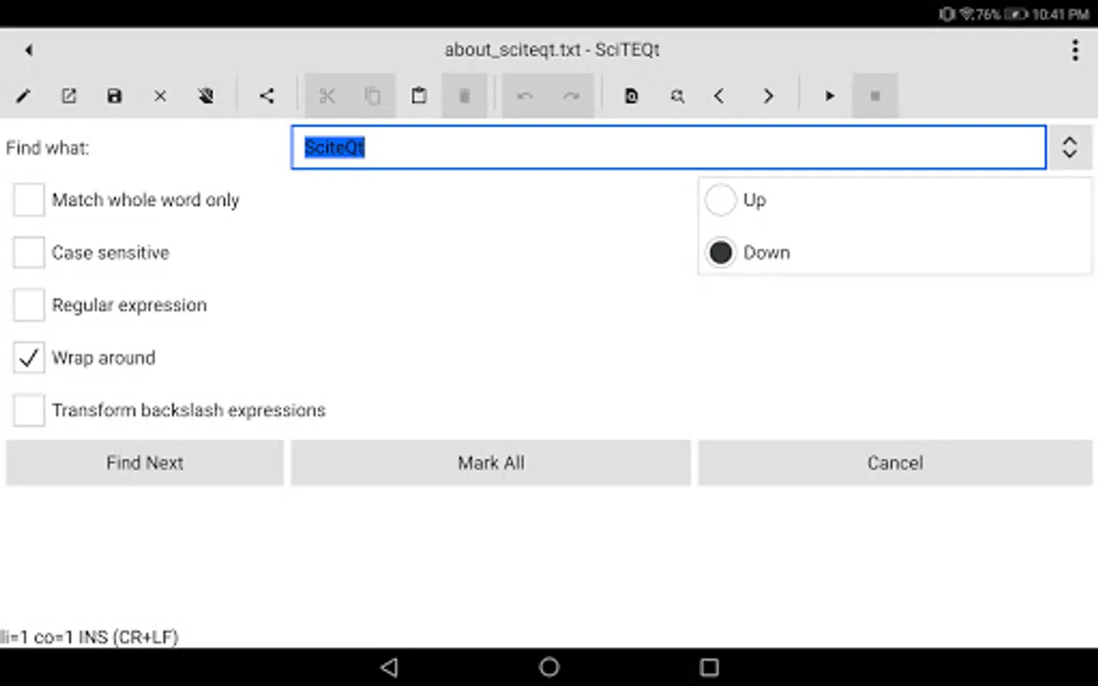Tap Android back navigation button

coord(390,668)
